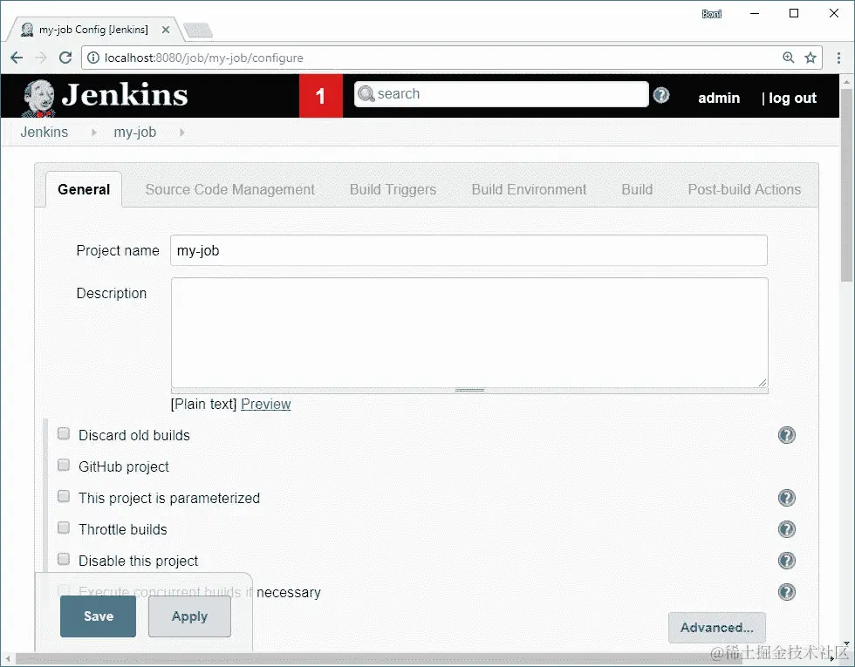Click the Preview link under Description
Viewport: 855px width, 667px height.
pos(266,405)
